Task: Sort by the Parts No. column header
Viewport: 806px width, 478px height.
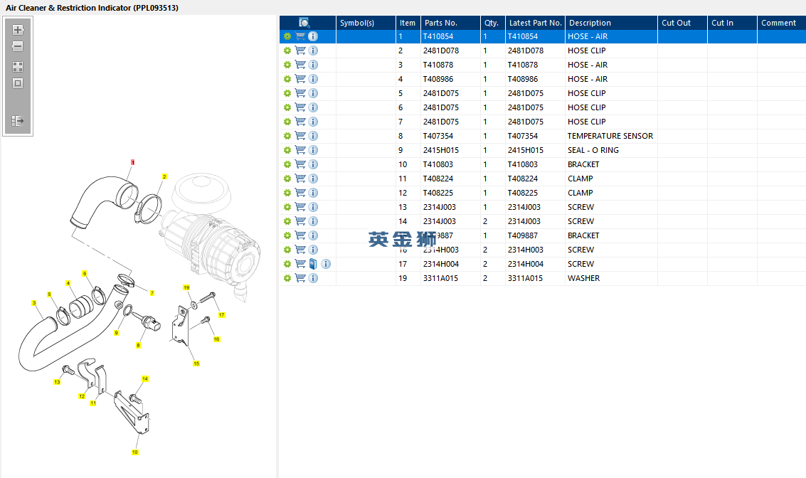Action: [450, 23]
